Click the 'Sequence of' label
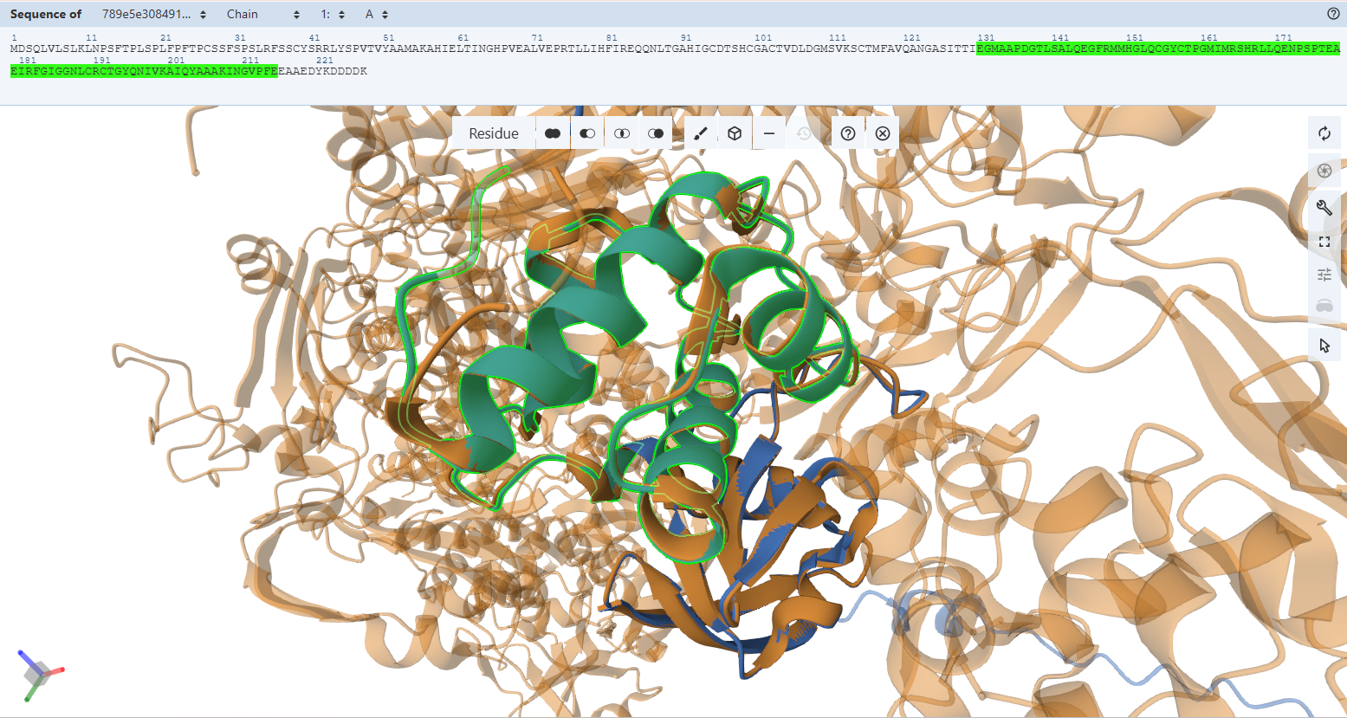This screenshot has height=718, width=1347. tap(46, 15)
